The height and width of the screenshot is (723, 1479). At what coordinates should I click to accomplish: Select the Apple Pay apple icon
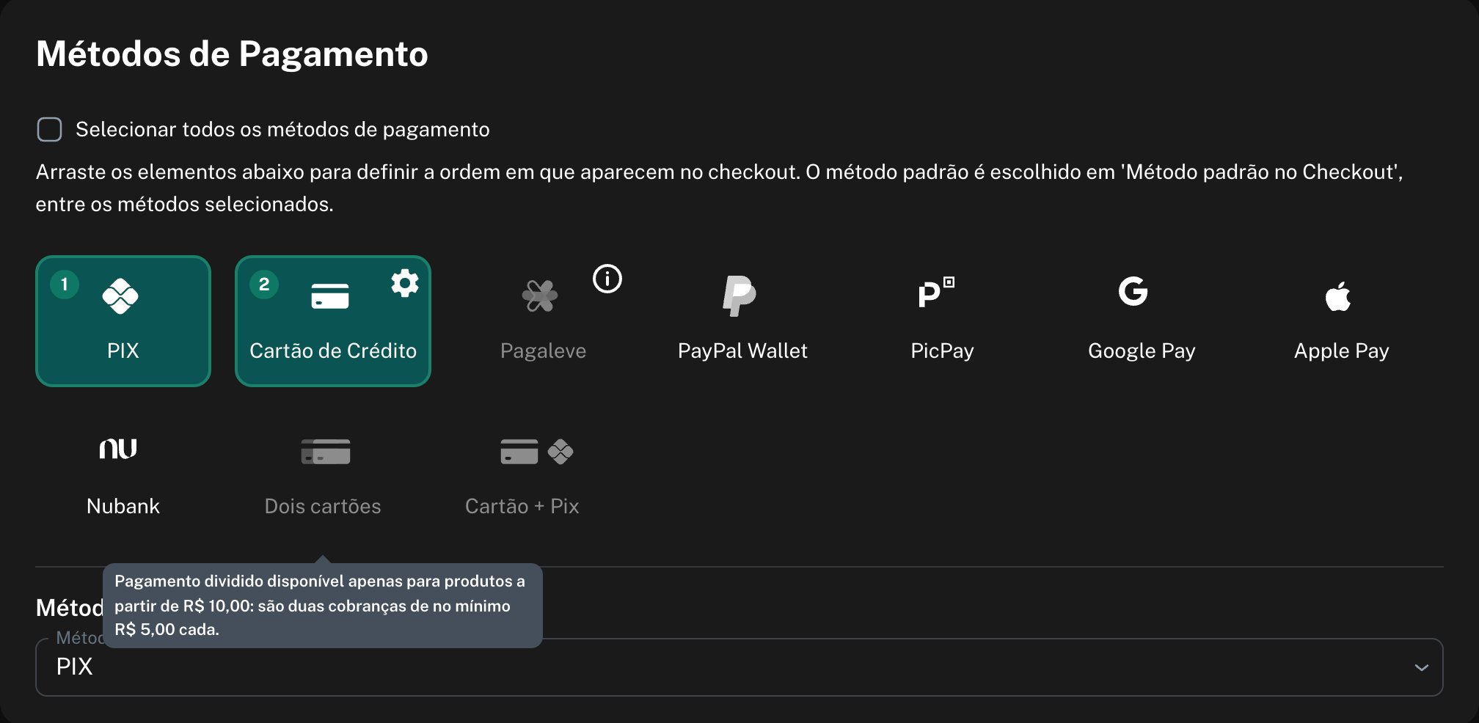[x=1338, y=296]
